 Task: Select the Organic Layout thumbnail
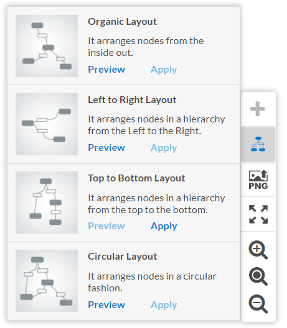pos(47,46)
